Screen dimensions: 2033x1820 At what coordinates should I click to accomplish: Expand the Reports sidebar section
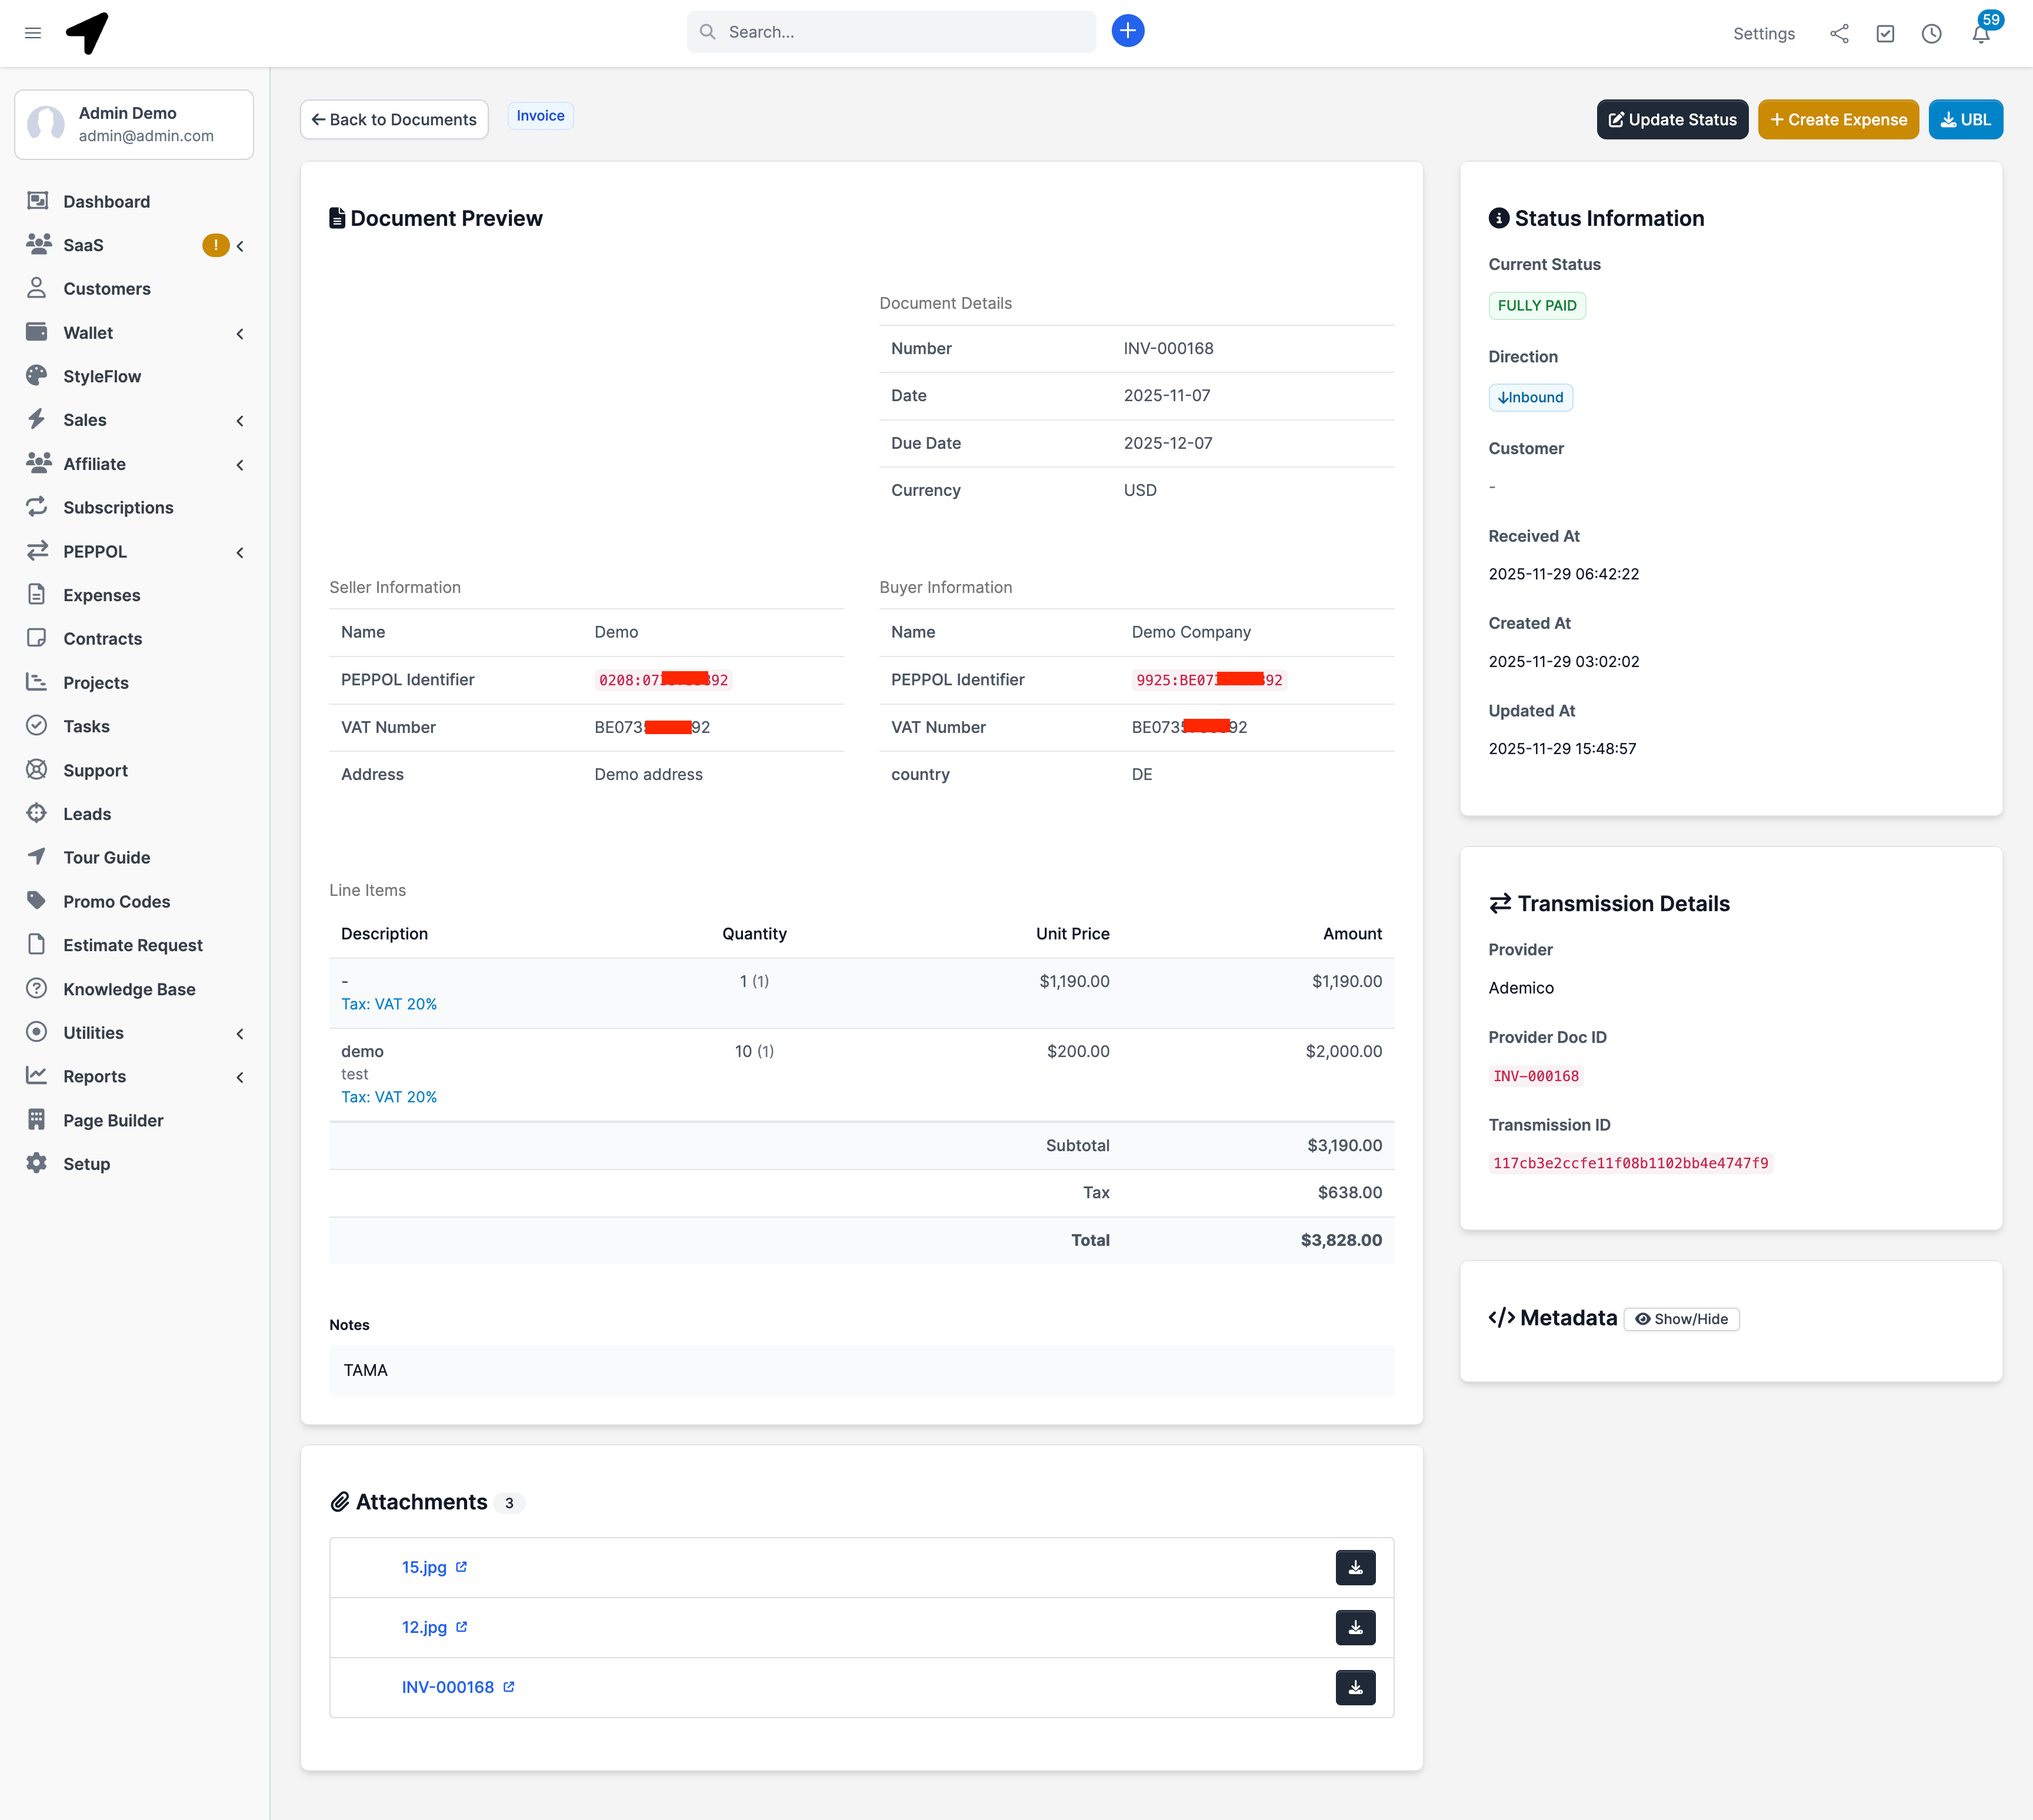(x=240, y=1077)
